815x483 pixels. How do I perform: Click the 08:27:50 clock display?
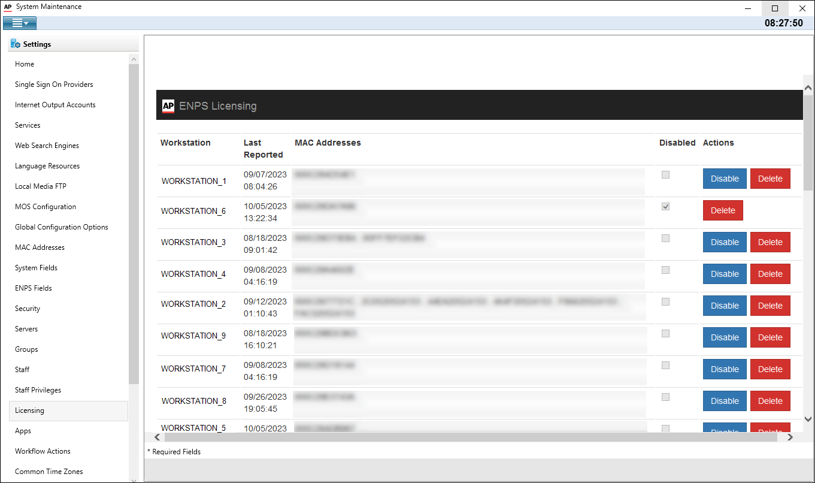click(x=784, y=23)
